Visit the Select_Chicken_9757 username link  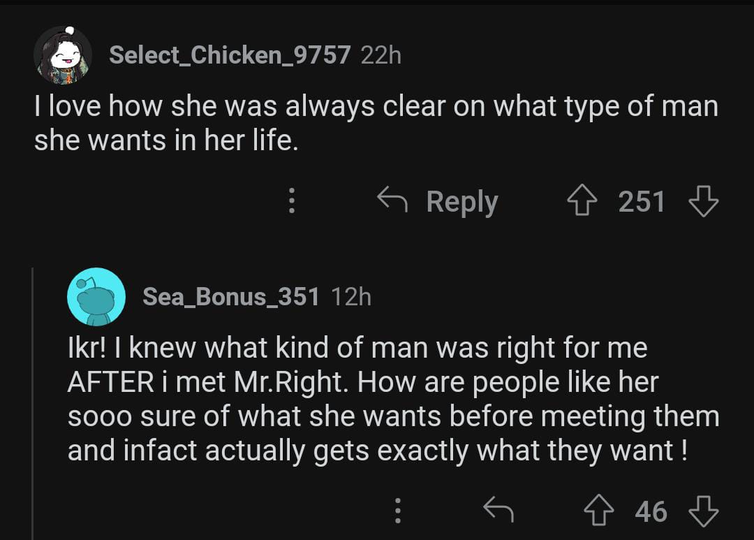coord(230,55)
